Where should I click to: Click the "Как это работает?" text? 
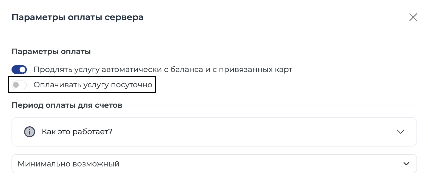(x=77, y=132)
